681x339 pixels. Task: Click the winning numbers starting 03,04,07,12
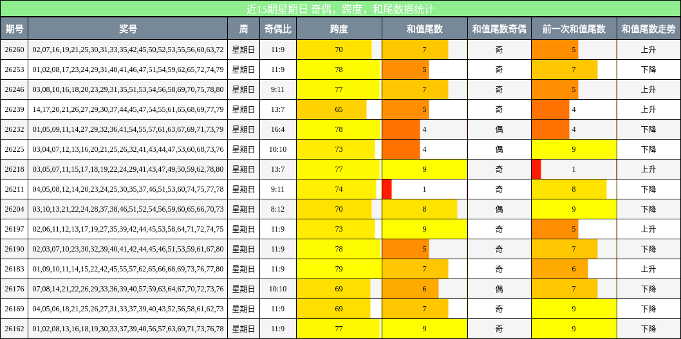128,149
